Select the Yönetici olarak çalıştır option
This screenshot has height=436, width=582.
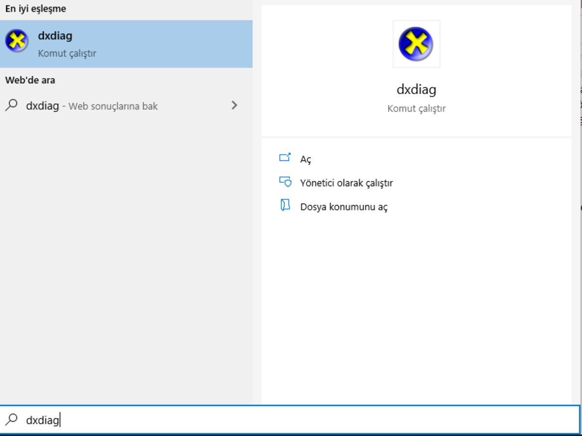346,182
